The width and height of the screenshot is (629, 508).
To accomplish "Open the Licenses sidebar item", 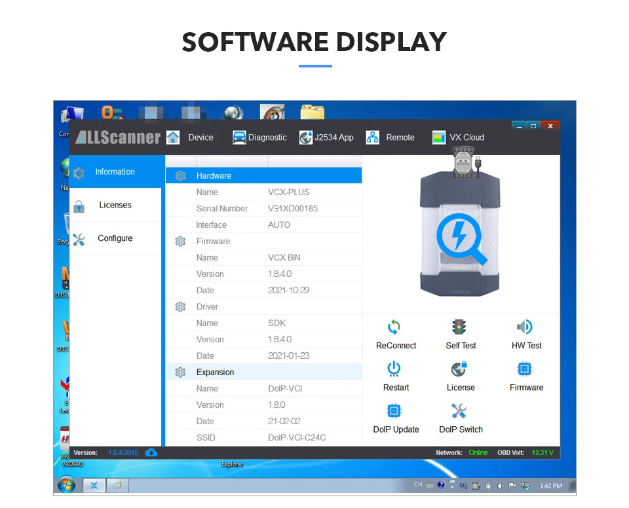I will click(x=115, y=205).
